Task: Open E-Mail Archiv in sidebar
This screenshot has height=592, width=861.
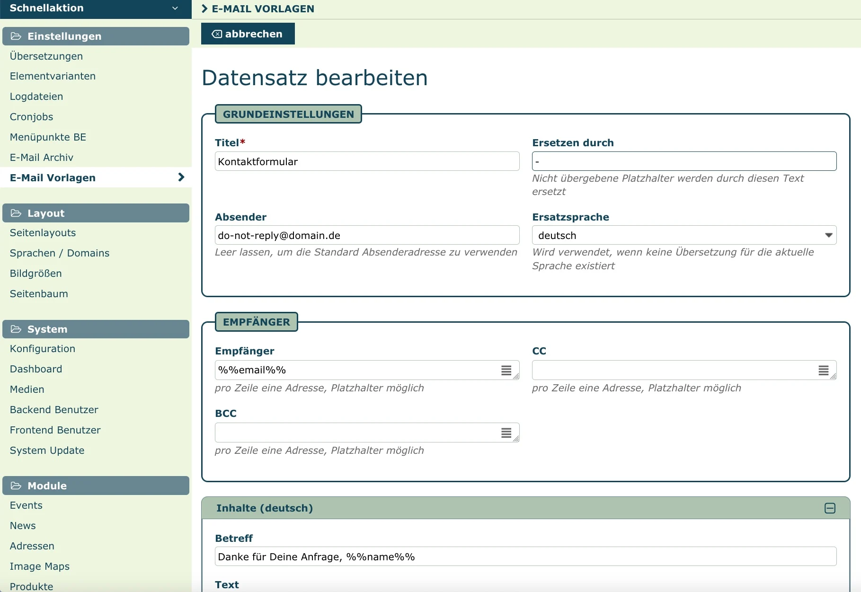Action: coord(42,158)
